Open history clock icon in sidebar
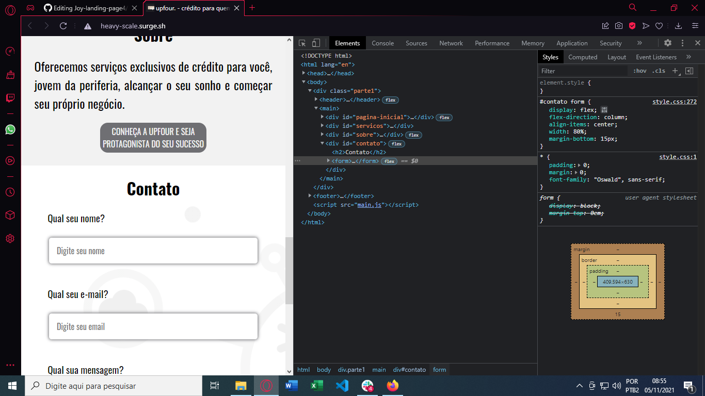705x396 pixels. tap(10, 192)
